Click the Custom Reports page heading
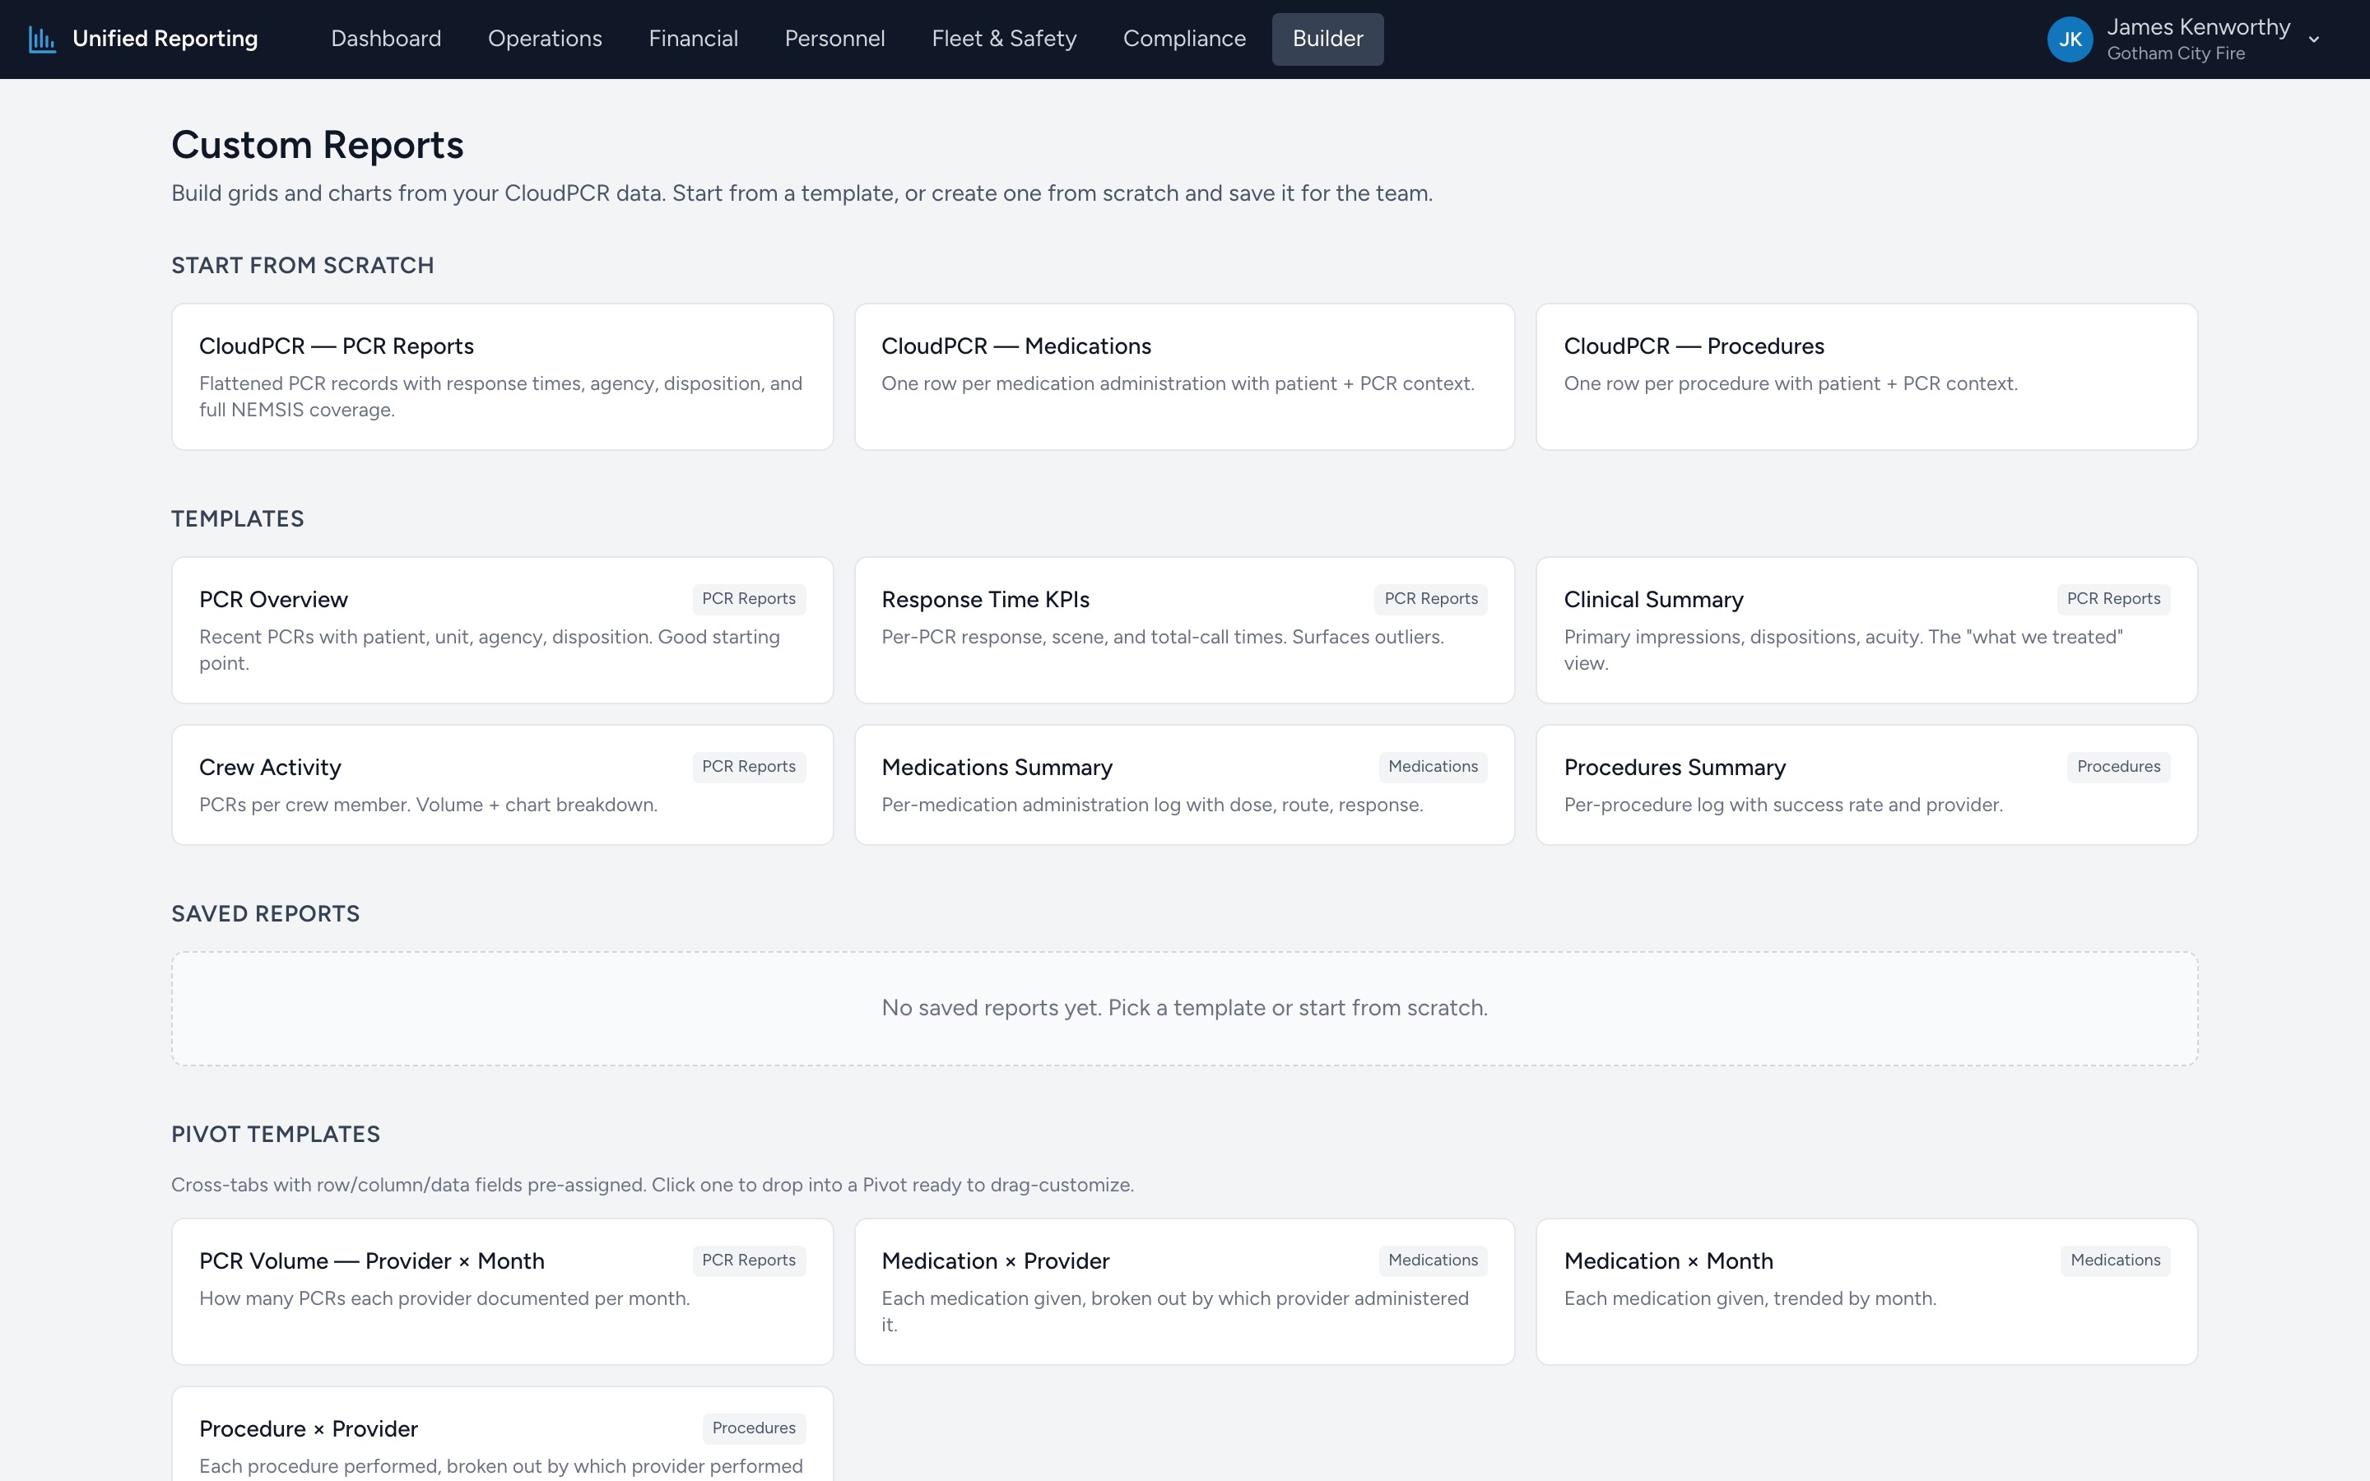Screen dimensions: 2370x1481 pos(318,145)
